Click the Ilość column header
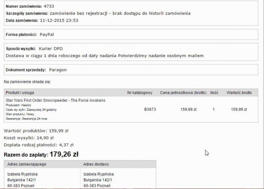Screen dimensions: 264x189 pos(213,92)
